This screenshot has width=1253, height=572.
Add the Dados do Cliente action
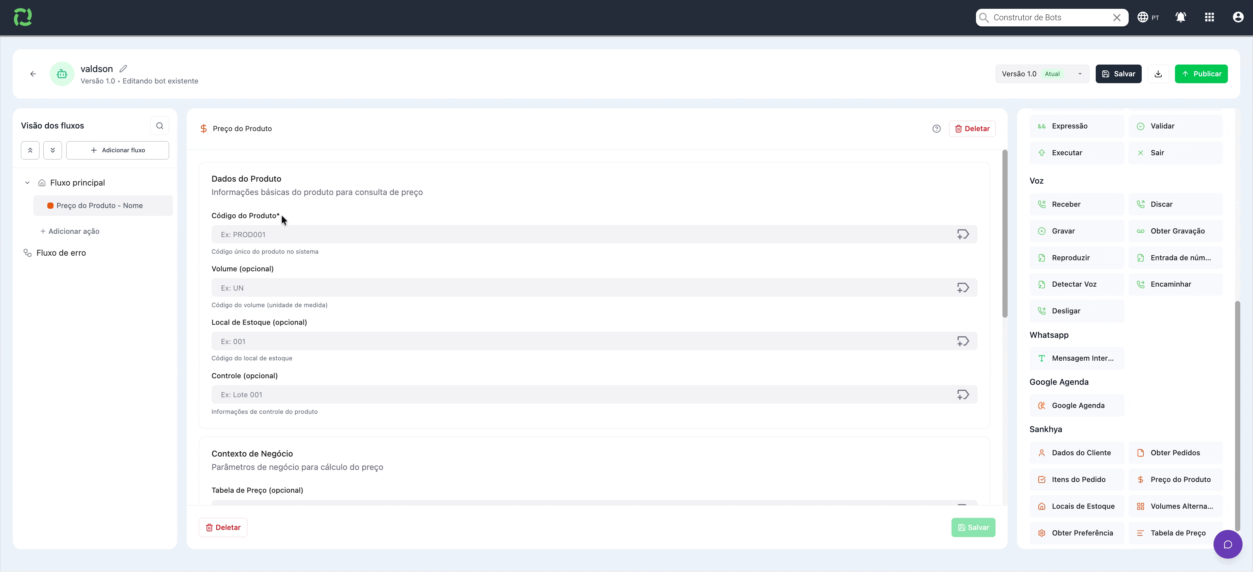(x=1076, y=452)
